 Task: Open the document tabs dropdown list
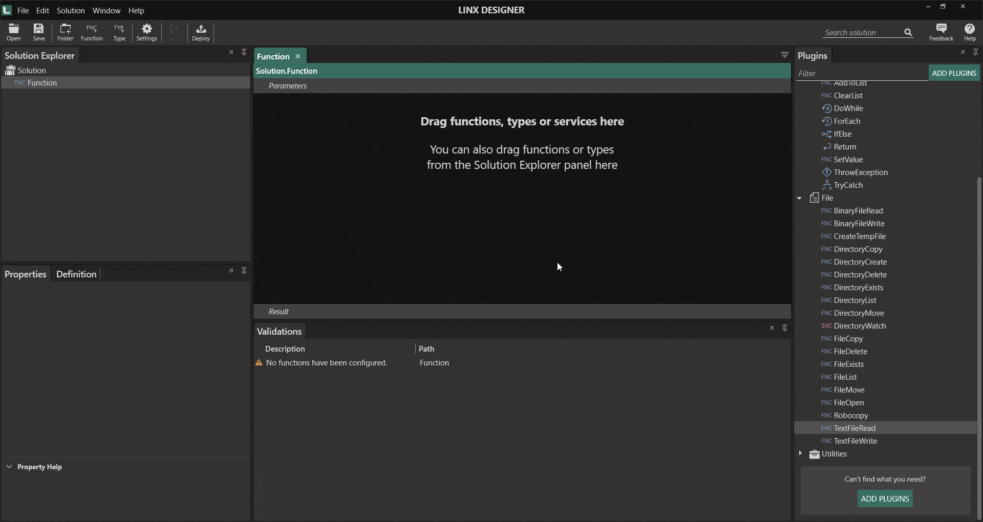coord(785,55)
